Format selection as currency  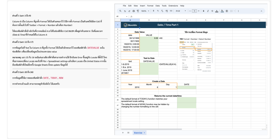[x=153, y=11]
